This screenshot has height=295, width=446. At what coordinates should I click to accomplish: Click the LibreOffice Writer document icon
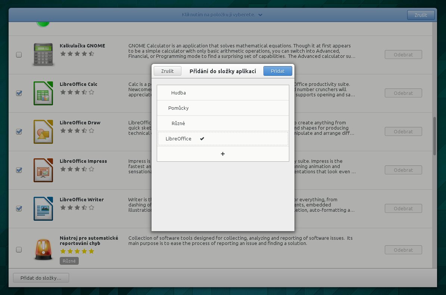point(43,208)
